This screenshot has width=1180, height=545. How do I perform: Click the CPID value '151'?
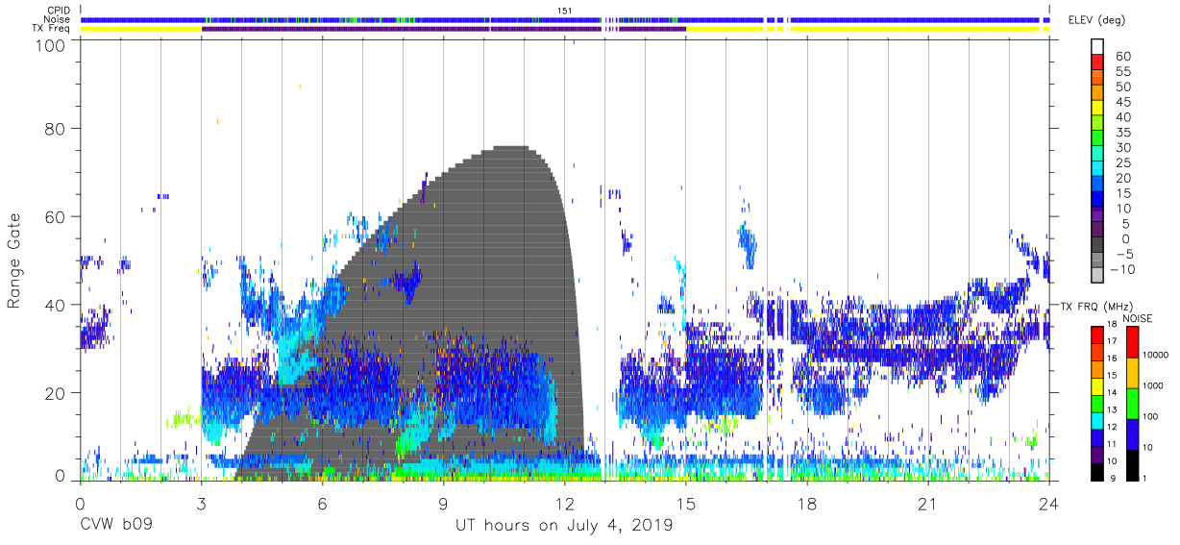coord(565,10)
